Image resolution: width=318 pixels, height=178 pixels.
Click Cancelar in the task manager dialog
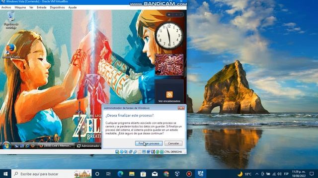point(173,143)
